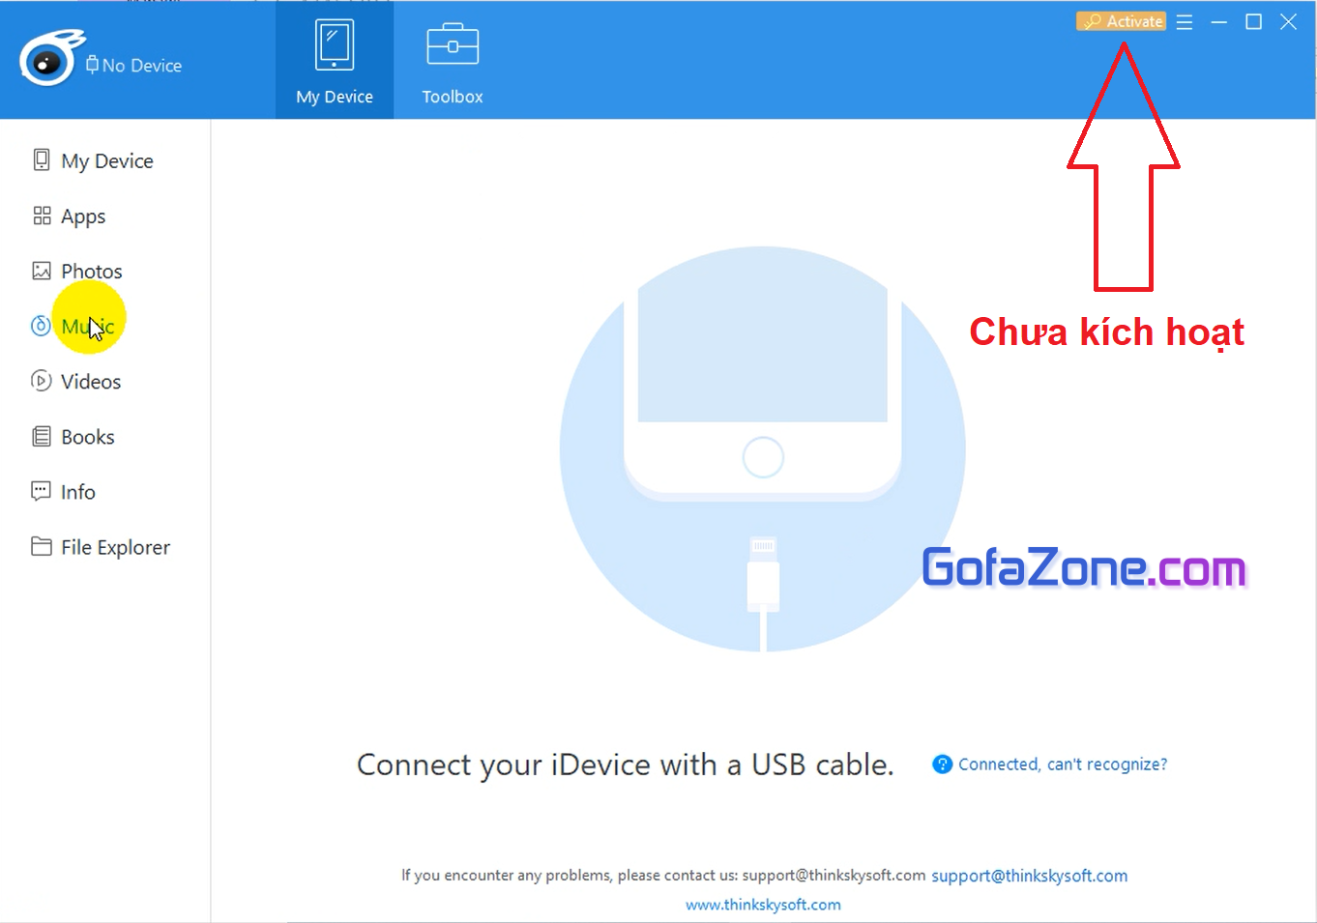Open the Videos play icon

pos(41,381)
